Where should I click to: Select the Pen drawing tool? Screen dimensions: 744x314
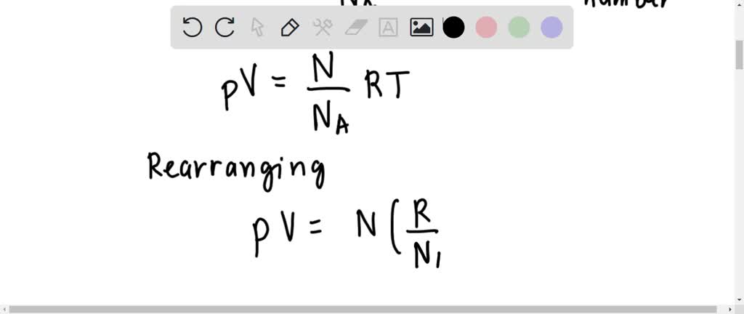point(290,28)
